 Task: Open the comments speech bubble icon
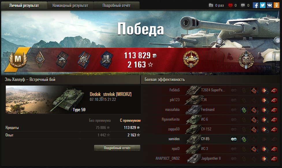click(243, 5)
